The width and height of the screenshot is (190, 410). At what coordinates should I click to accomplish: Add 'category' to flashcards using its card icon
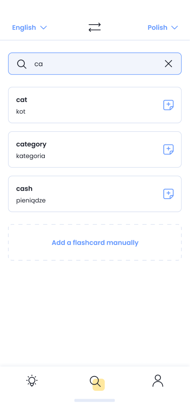169,149
